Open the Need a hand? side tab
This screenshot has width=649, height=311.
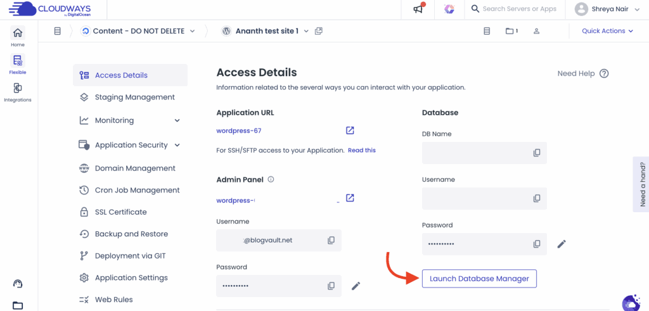pyautogui.click(x=641, y=184)
